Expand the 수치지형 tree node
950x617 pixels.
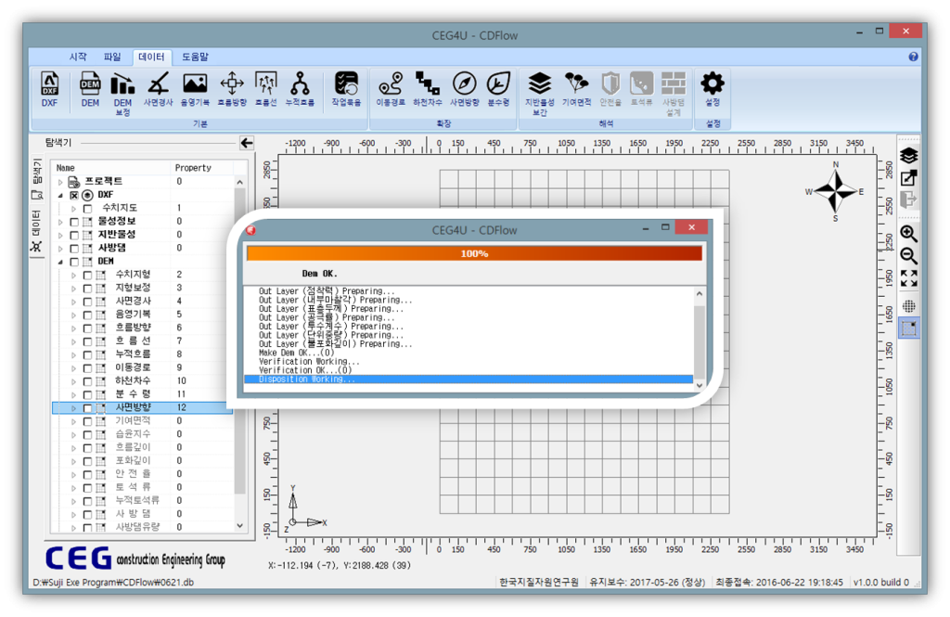(74, 276)
